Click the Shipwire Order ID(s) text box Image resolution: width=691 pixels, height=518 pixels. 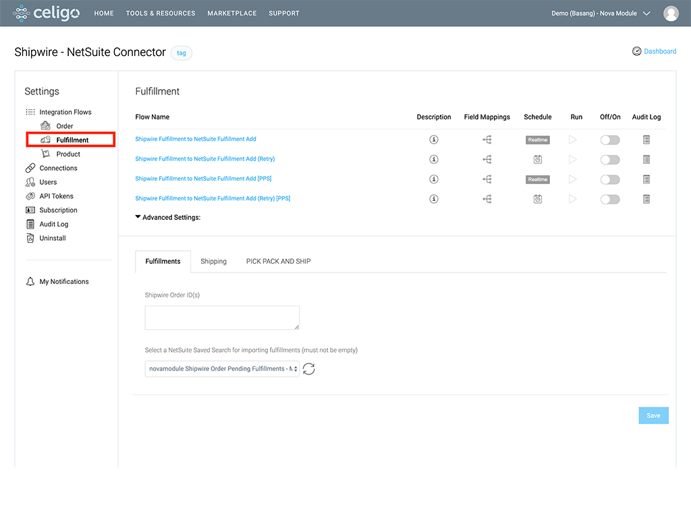[x=222, y=318]
